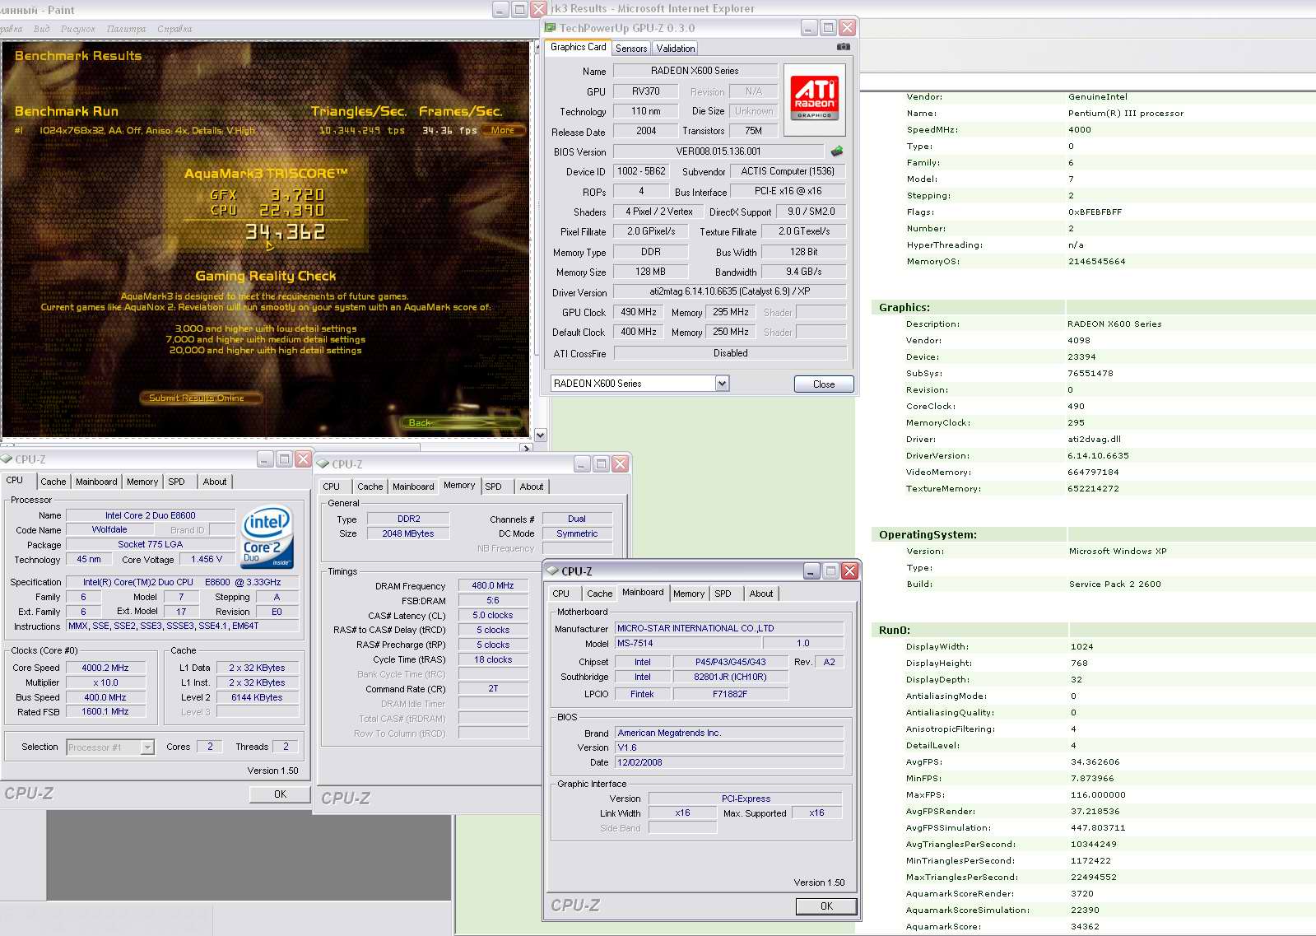Switch to the Sensors tab in GPU-Z
Image resolution: width=1316 pixels, height=936 pixels.
pyautogui.click(x=631, y=49)
